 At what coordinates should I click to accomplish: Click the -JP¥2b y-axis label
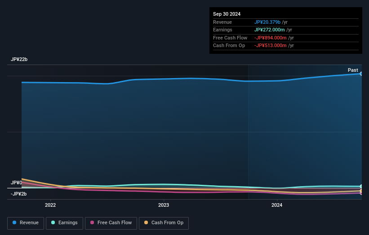(x=18, y=194)
